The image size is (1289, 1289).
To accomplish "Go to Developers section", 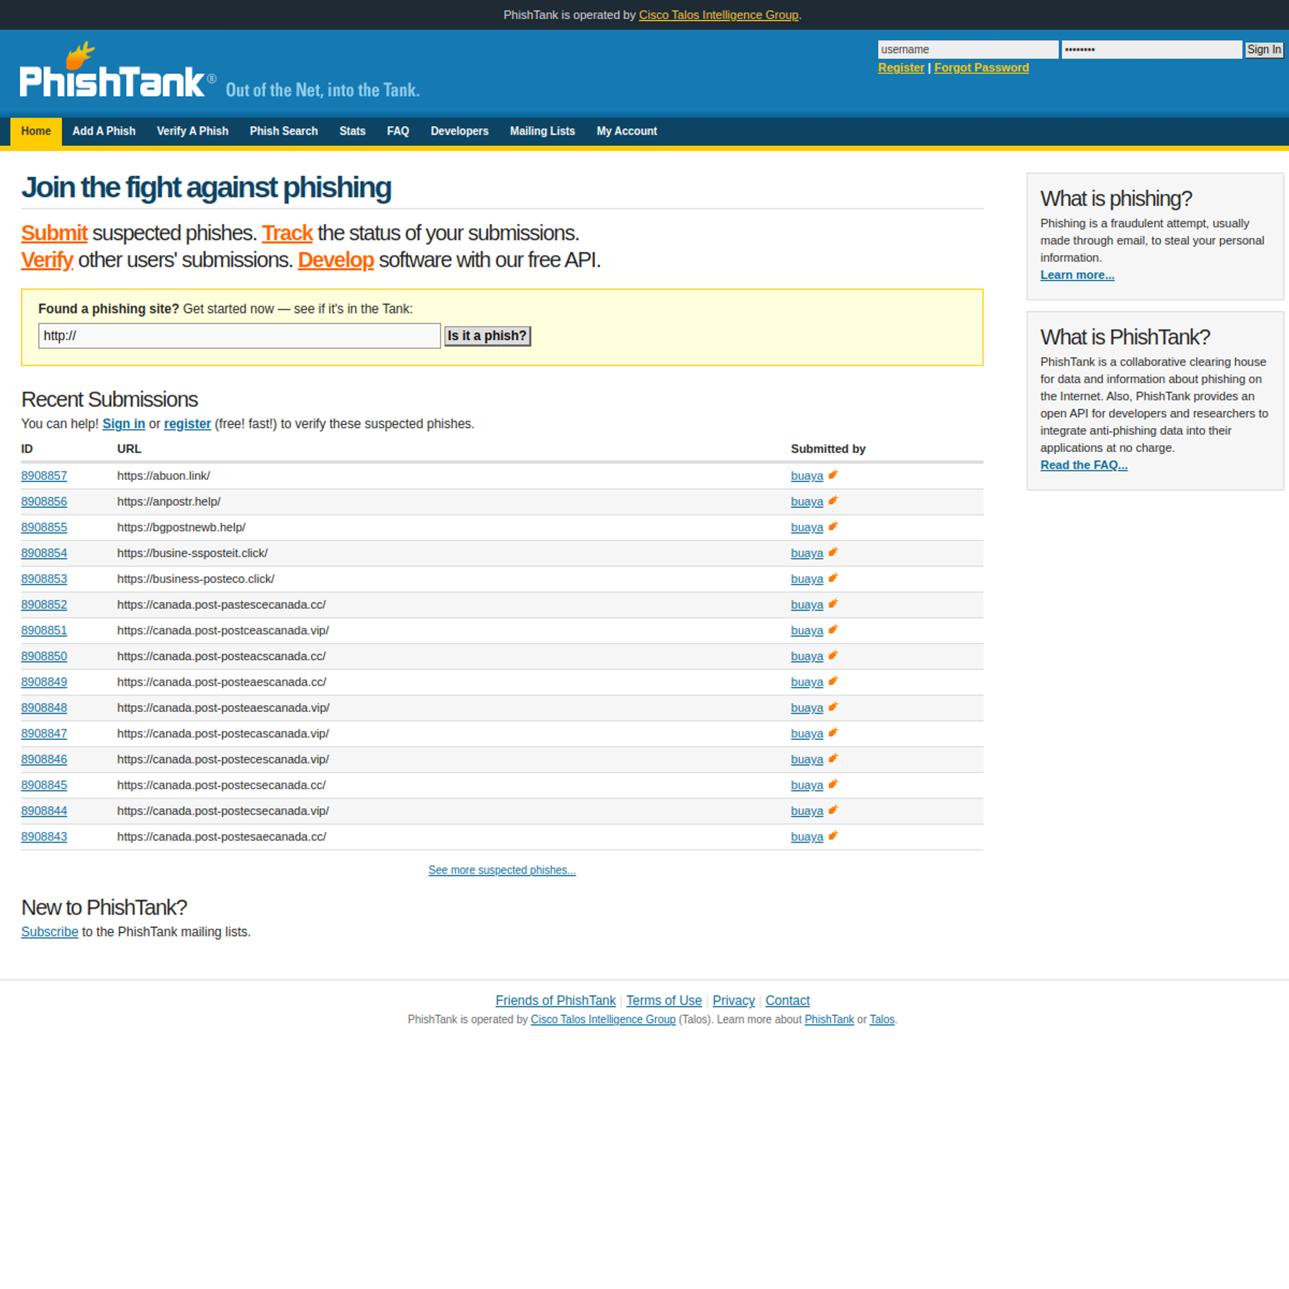I will pyautogui.click(x=460, y=132).
